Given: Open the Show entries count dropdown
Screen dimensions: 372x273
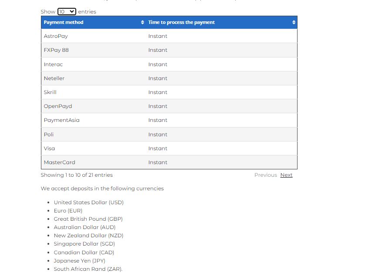Looking at the screenshot, I should coord(67,12).
